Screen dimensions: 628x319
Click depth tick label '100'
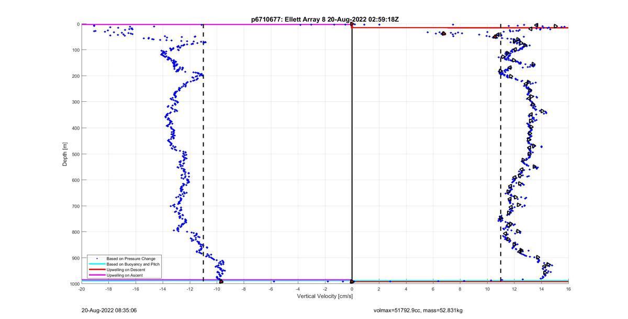point(75,50)
